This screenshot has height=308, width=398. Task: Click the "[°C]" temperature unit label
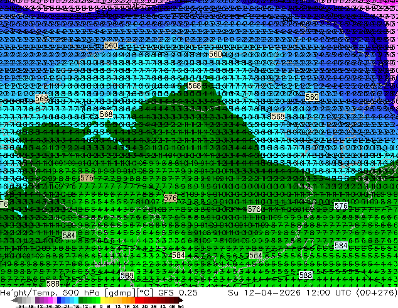tap(144, 293)
